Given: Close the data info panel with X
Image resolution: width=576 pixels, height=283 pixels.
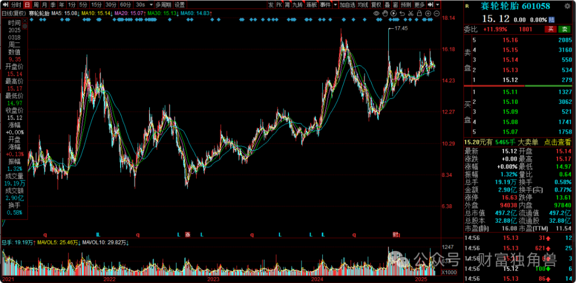Looking at the screenshot, I should click(x=25, y=20).
